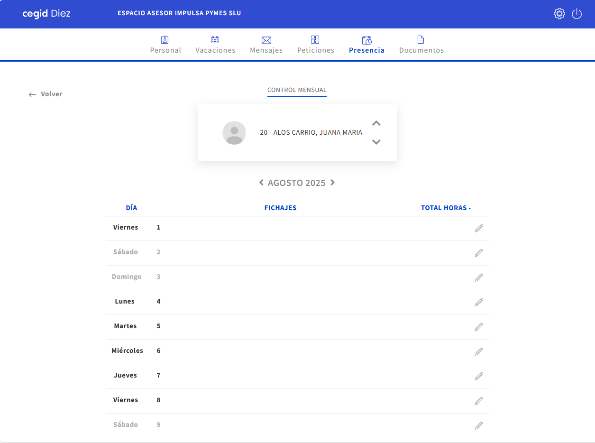Go to previous employee with up chevron
The height and width of the screenshot is (443, 595).
tap(376, 123)
